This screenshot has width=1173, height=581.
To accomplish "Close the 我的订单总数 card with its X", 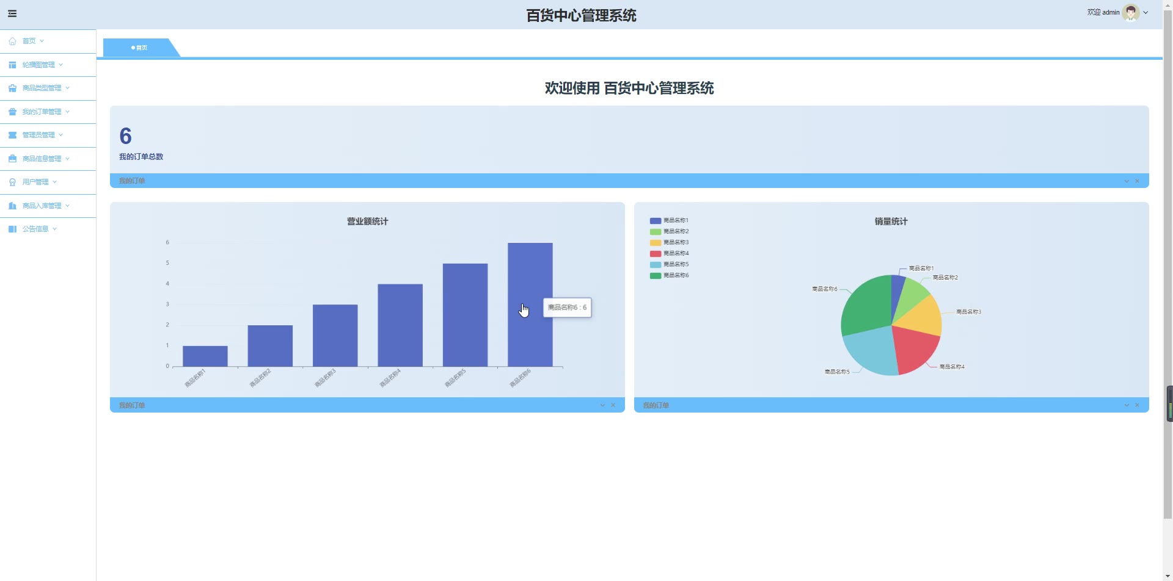I will 1138,181.
